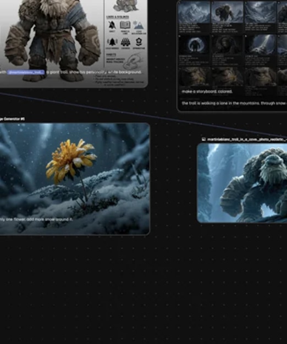Click the muted bell icon on troll sheet
Viewport: 287px width, 344px height.
tap(112, 25)
